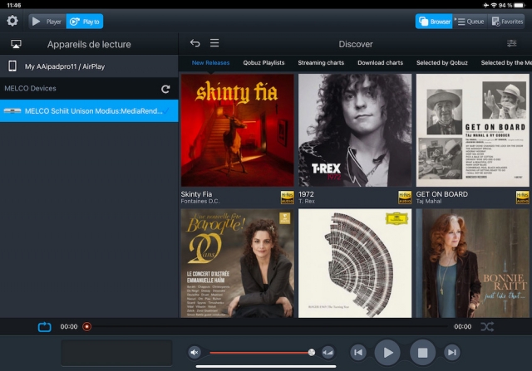This screenshot has height=371, width=532.
Task: Open the T. Rex 1972 album cover
Action: [x=355, y=130]
